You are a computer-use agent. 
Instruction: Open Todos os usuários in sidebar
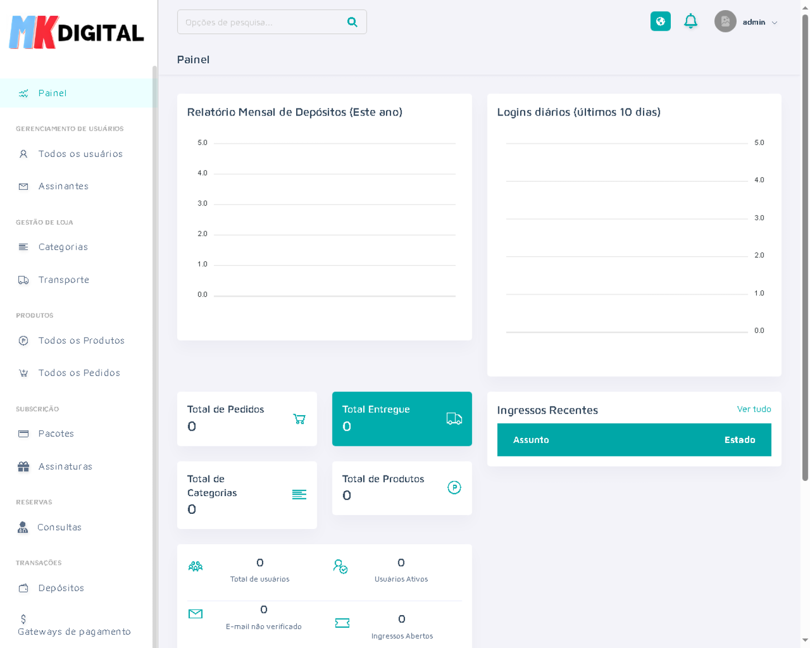pyautogui.click(x=80, y=154)
